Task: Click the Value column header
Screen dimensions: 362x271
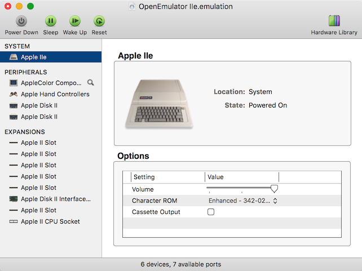Action: 242,177
